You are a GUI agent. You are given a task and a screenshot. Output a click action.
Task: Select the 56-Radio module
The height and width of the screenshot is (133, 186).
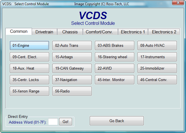[72, 91]
